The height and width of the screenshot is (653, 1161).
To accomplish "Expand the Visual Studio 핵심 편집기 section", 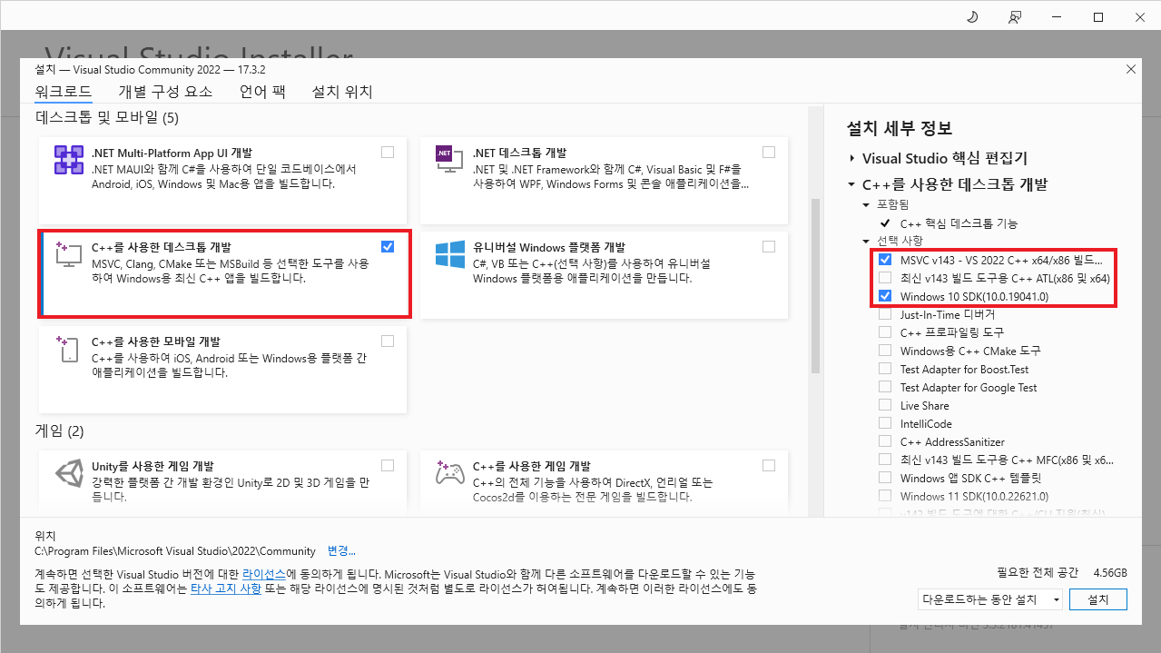I will [851, 158].
